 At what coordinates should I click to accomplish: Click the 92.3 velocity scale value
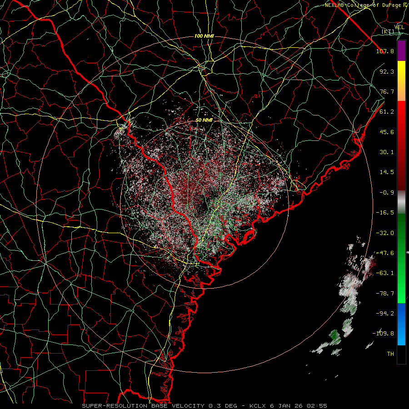[x=387, y=71]
